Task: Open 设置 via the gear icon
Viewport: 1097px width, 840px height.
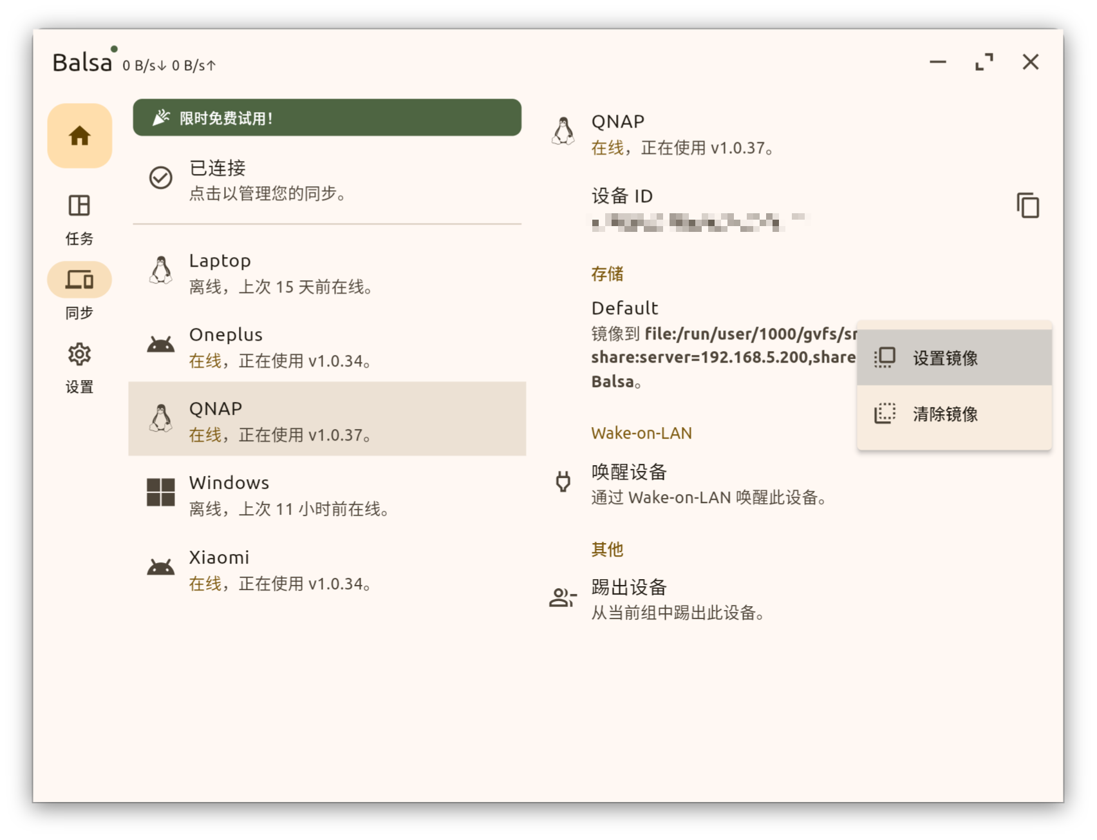Action: pyautogui.click(x=79, y=354)
